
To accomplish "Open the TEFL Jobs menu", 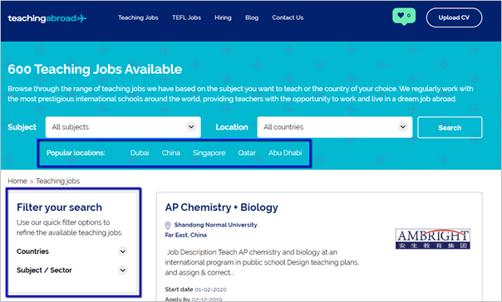I will coord(186,17).
